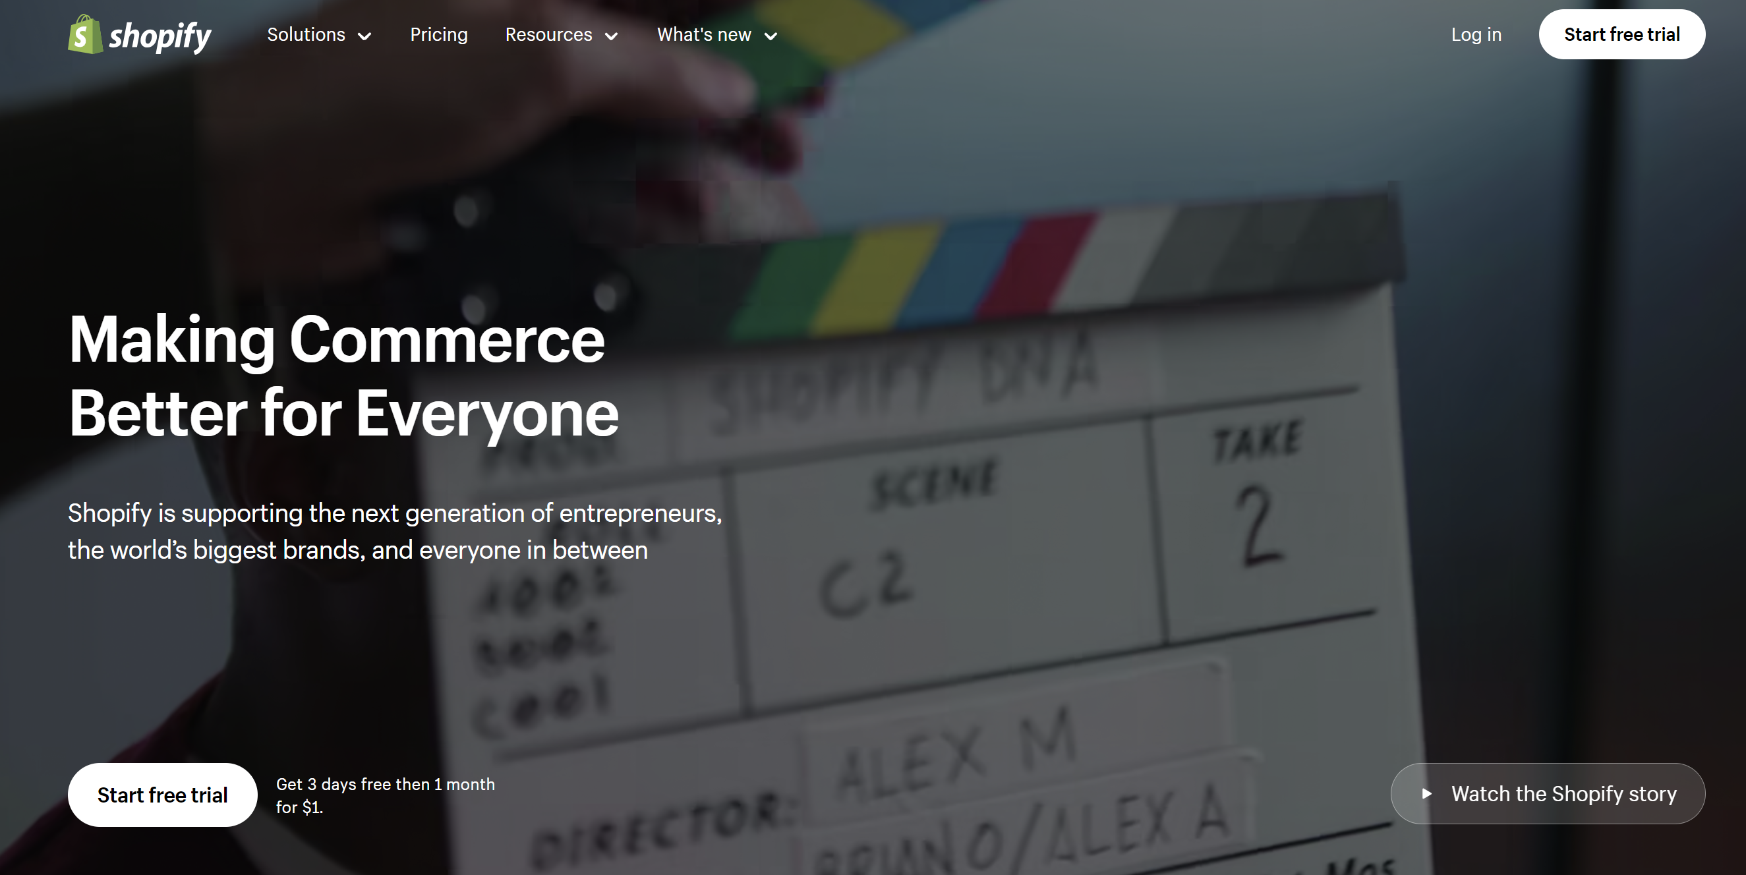Click the "Shopify is supporting the next generation" paragraph
1746x875 pixels.
(x=395, y=531)
